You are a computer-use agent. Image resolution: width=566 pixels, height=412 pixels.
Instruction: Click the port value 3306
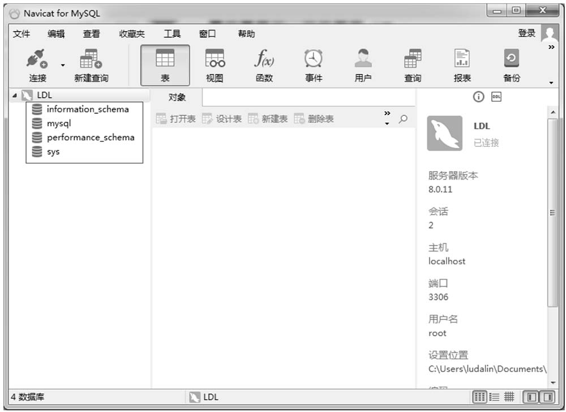pyautogui.click(x=438, y=297)
